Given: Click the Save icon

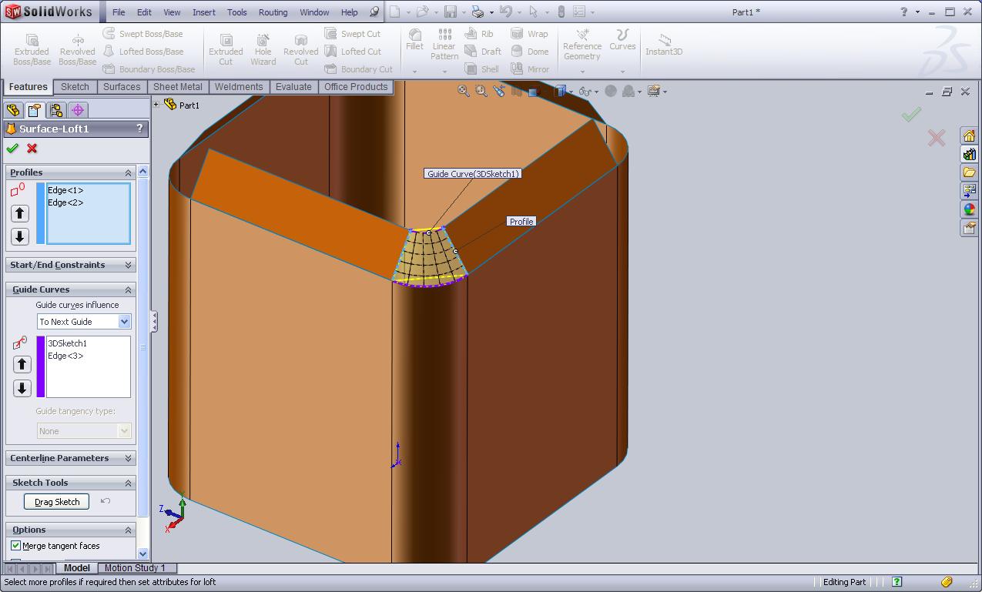Looking at the screenshot, I should (451, 12).
